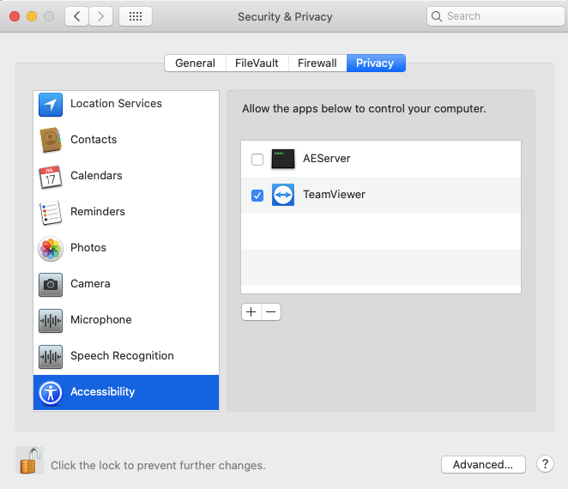Click the Reminders list icon
Screen dimensions: 568x489
[x=51, y=213]
